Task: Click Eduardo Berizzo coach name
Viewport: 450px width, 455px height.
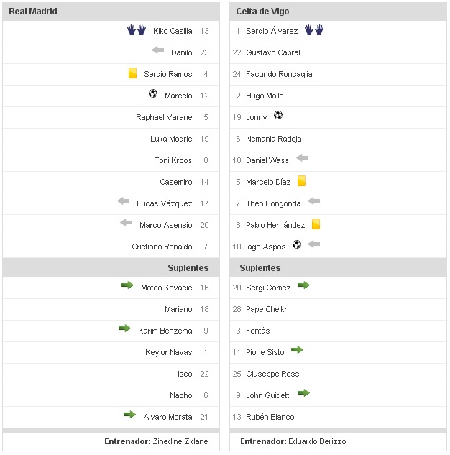Action: (x=317, y=441)
